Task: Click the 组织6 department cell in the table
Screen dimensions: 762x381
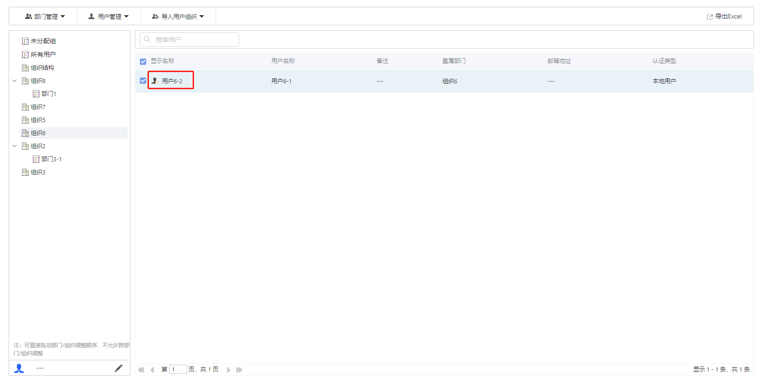Action: 450,81
